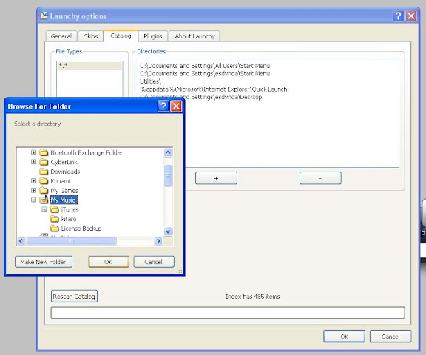Expand the Konami folder node
The width and height of the screenshot is (426, 355).
[34, 181]
